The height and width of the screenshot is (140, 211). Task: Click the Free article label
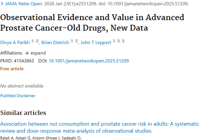pos(12,69)
